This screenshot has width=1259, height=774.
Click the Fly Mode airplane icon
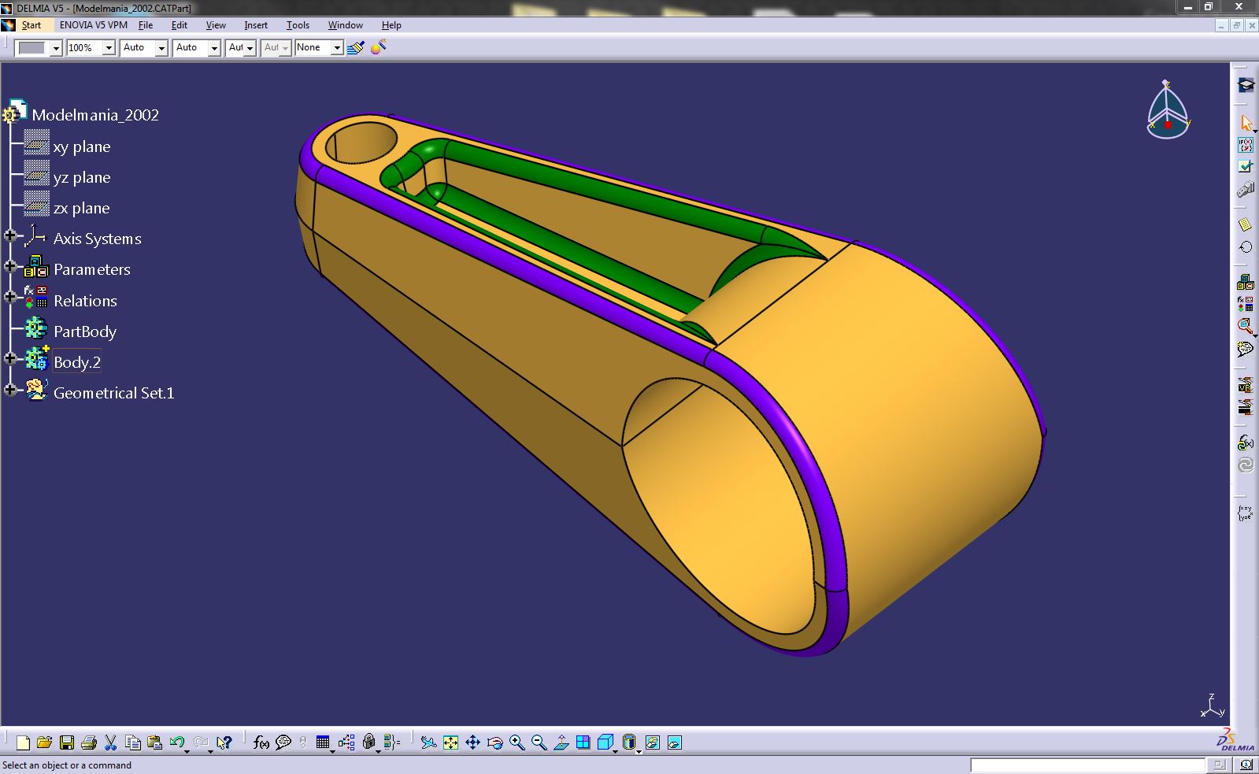coord(428,743)
